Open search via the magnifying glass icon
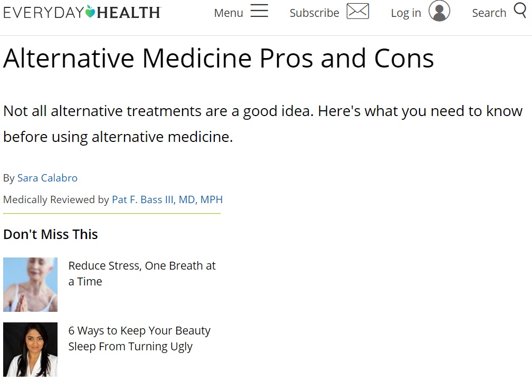The width and height of the screenshot is (532, 382). click(x=520, y=11)
